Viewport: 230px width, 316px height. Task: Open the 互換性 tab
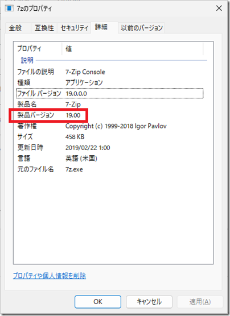(x=44, y=28)
